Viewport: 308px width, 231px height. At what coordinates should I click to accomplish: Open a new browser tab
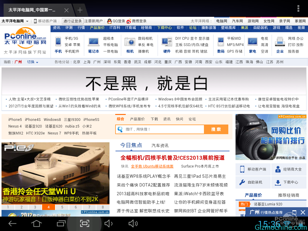pos(80,10)
